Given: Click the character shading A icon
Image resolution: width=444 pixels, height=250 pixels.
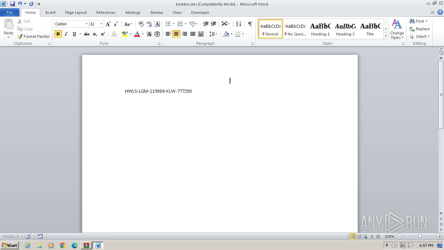Looking at the screenshot, I should point(149,34).
